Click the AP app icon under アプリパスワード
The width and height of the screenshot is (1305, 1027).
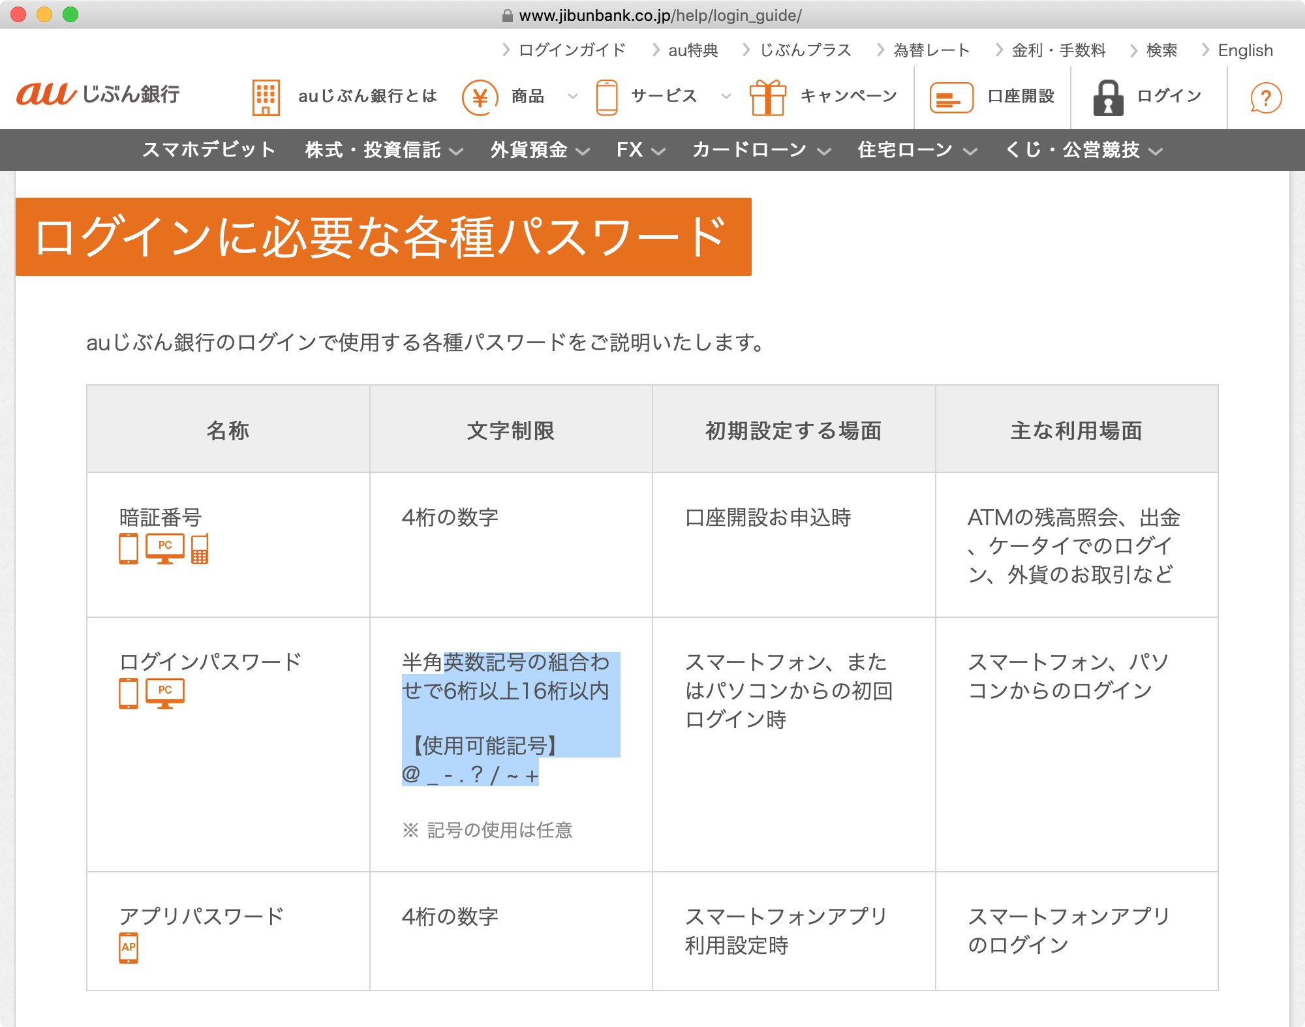click(x=129, y=947)
